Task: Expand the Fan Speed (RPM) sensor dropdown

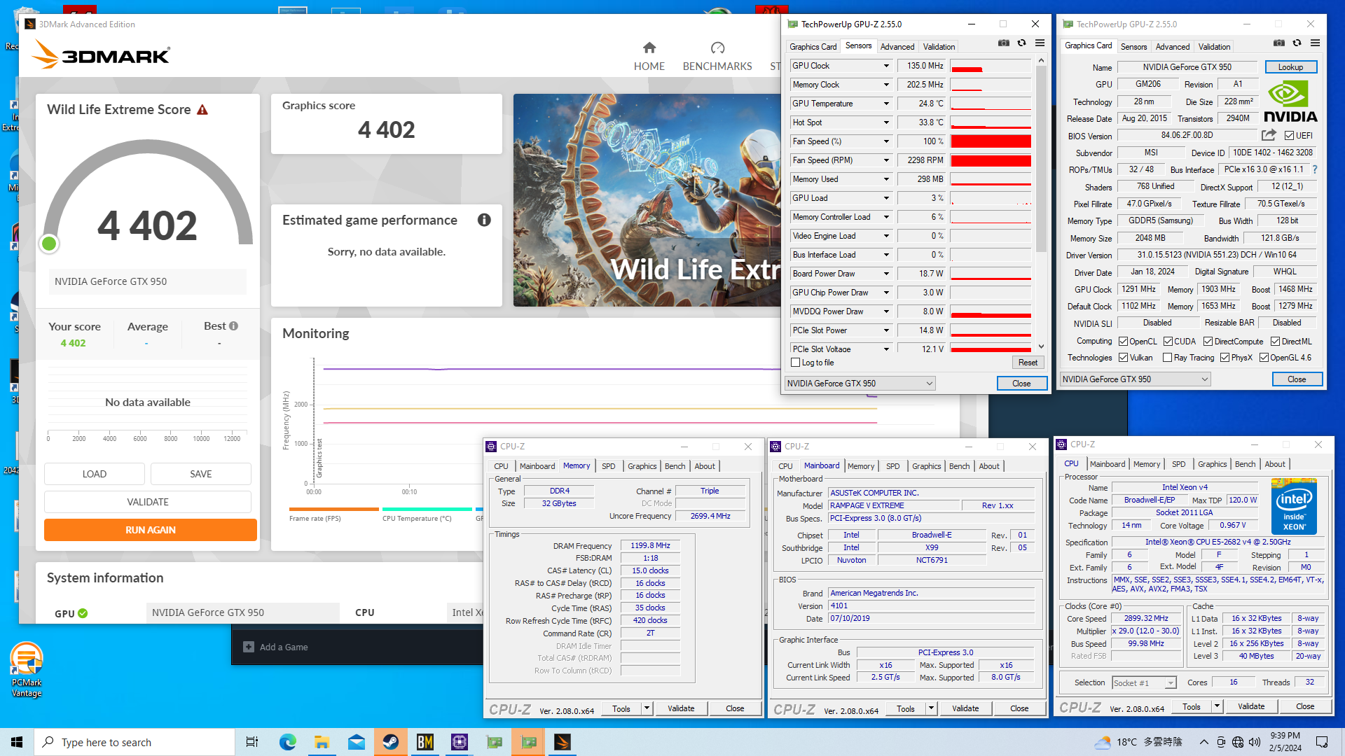Action: point(886,160)
